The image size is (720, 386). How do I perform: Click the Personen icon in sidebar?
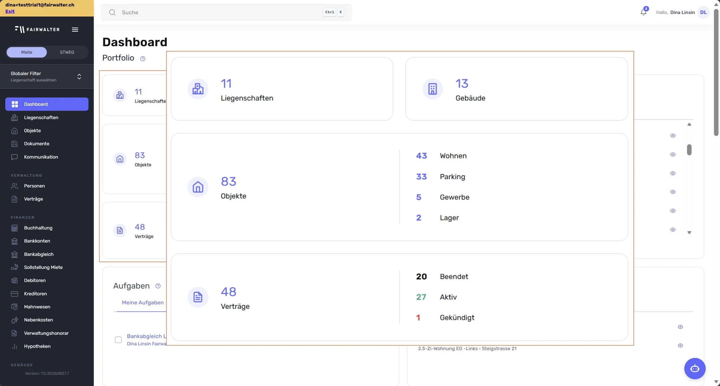pos(14,186)
